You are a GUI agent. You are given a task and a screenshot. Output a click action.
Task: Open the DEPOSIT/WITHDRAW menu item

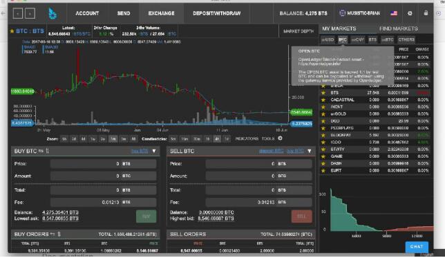click(216, 13)
